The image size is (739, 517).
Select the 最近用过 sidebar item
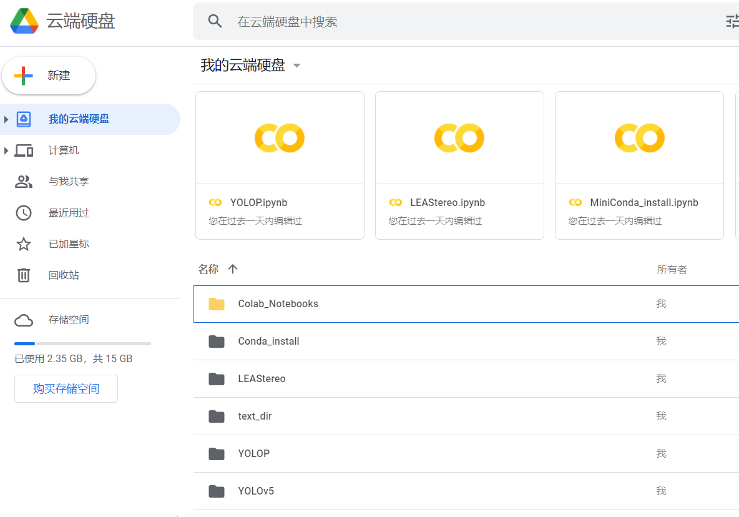[69, 212]
